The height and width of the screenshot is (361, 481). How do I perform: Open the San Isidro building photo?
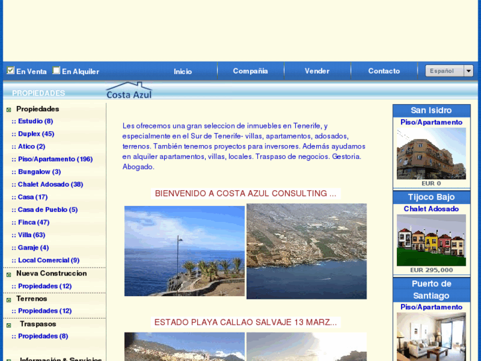pos(431,153)
